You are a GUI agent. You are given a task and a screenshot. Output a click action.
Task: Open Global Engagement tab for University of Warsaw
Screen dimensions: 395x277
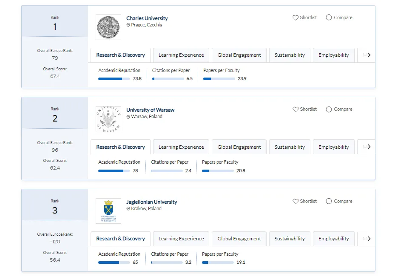239,147
